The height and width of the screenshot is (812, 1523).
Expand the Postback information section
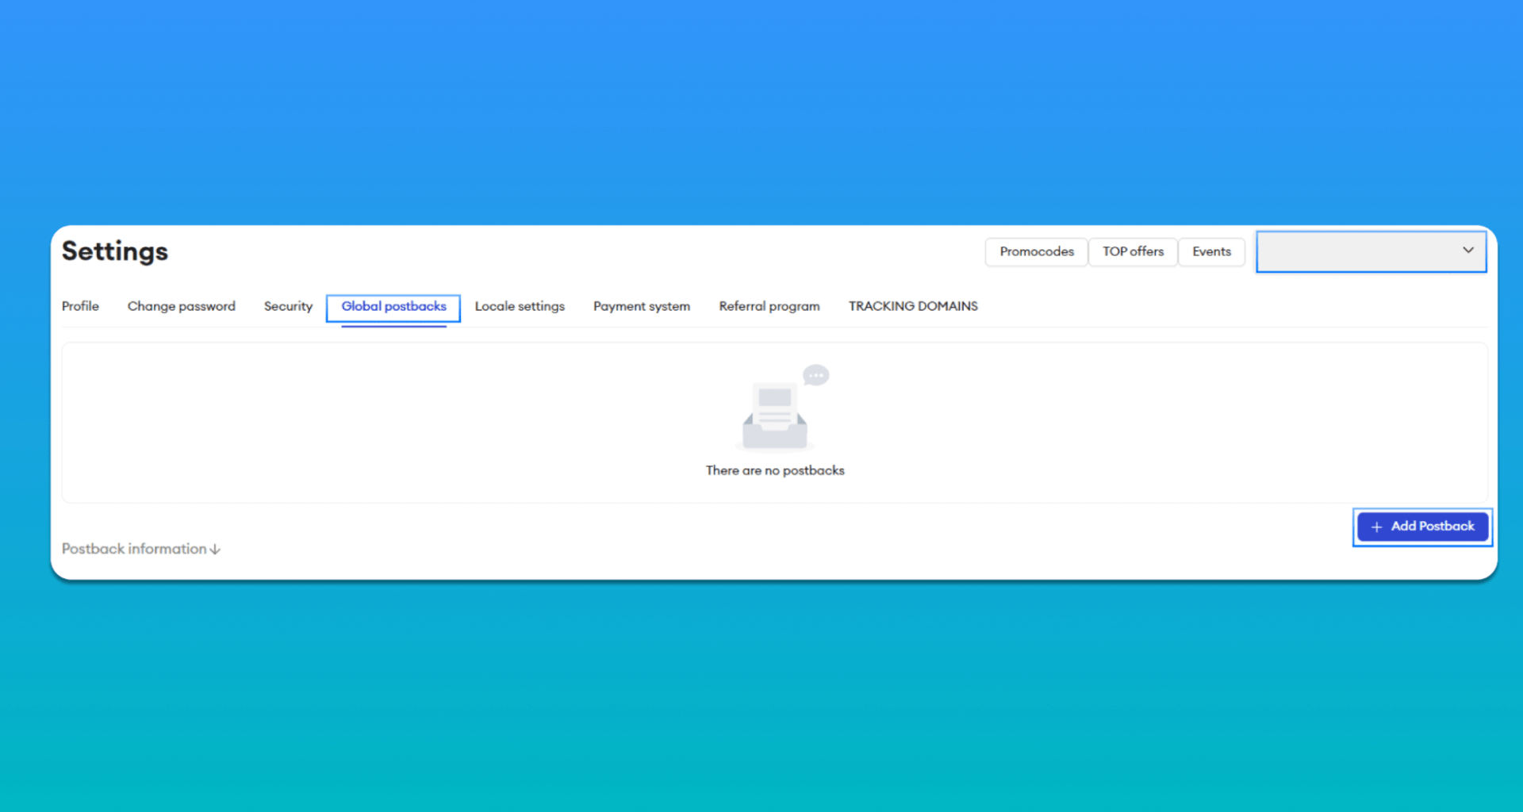pyautogui.click(x=141, y=549)
